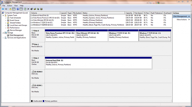Click the Up one level folder icon

point(10,9)
